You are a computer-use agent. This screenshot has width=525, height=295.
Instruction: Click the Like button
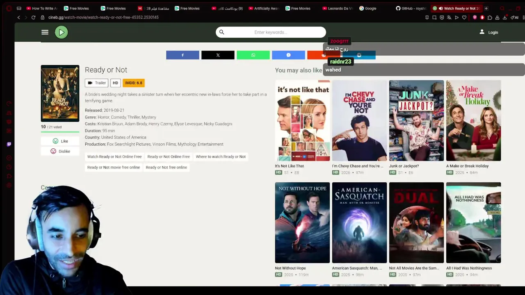(x=60, y=141)
